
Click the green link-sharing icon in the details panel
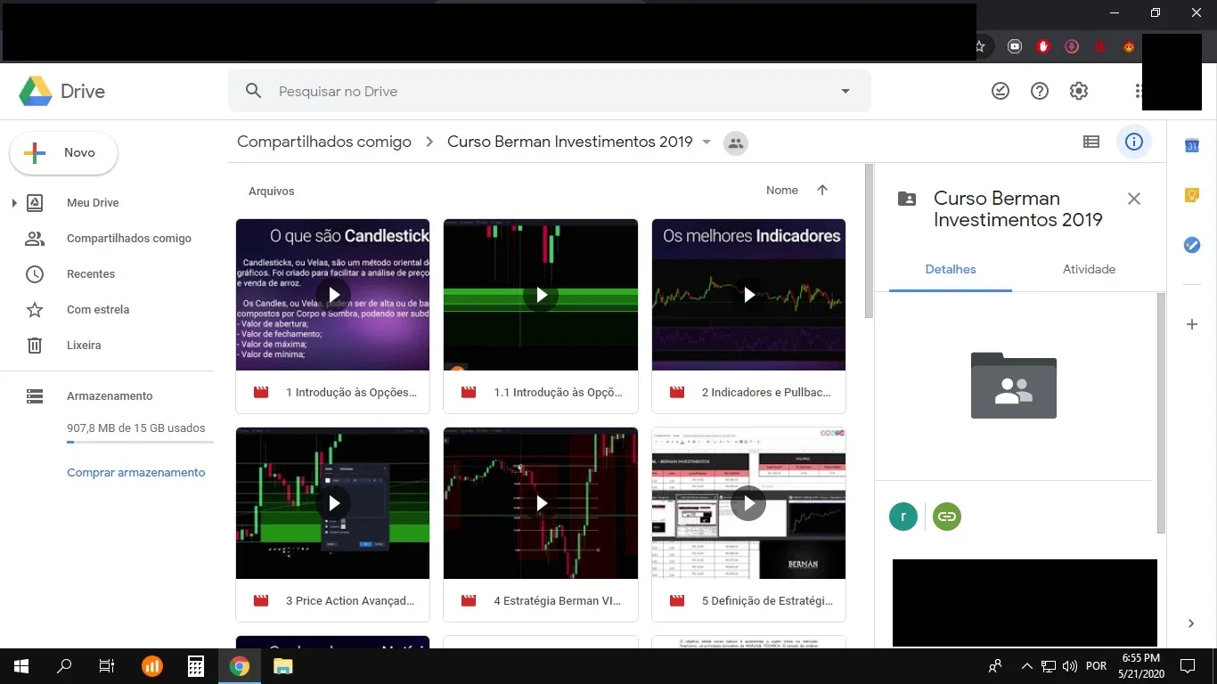(947, 517)
